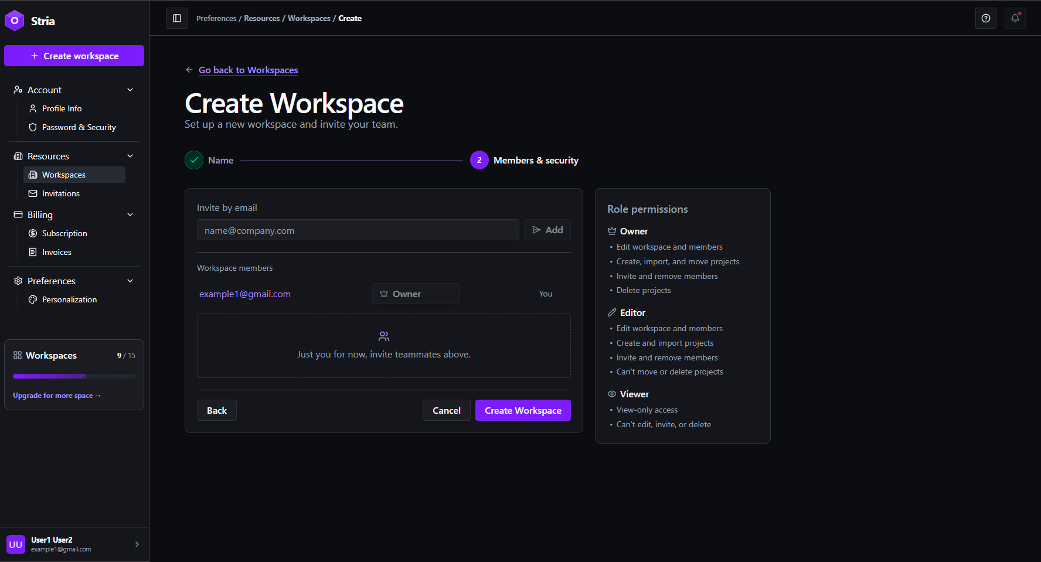The height and width of the screenshot is (562, 1041).
Task: Click the completed Name step checkmark
Action: tap(194, 160)
